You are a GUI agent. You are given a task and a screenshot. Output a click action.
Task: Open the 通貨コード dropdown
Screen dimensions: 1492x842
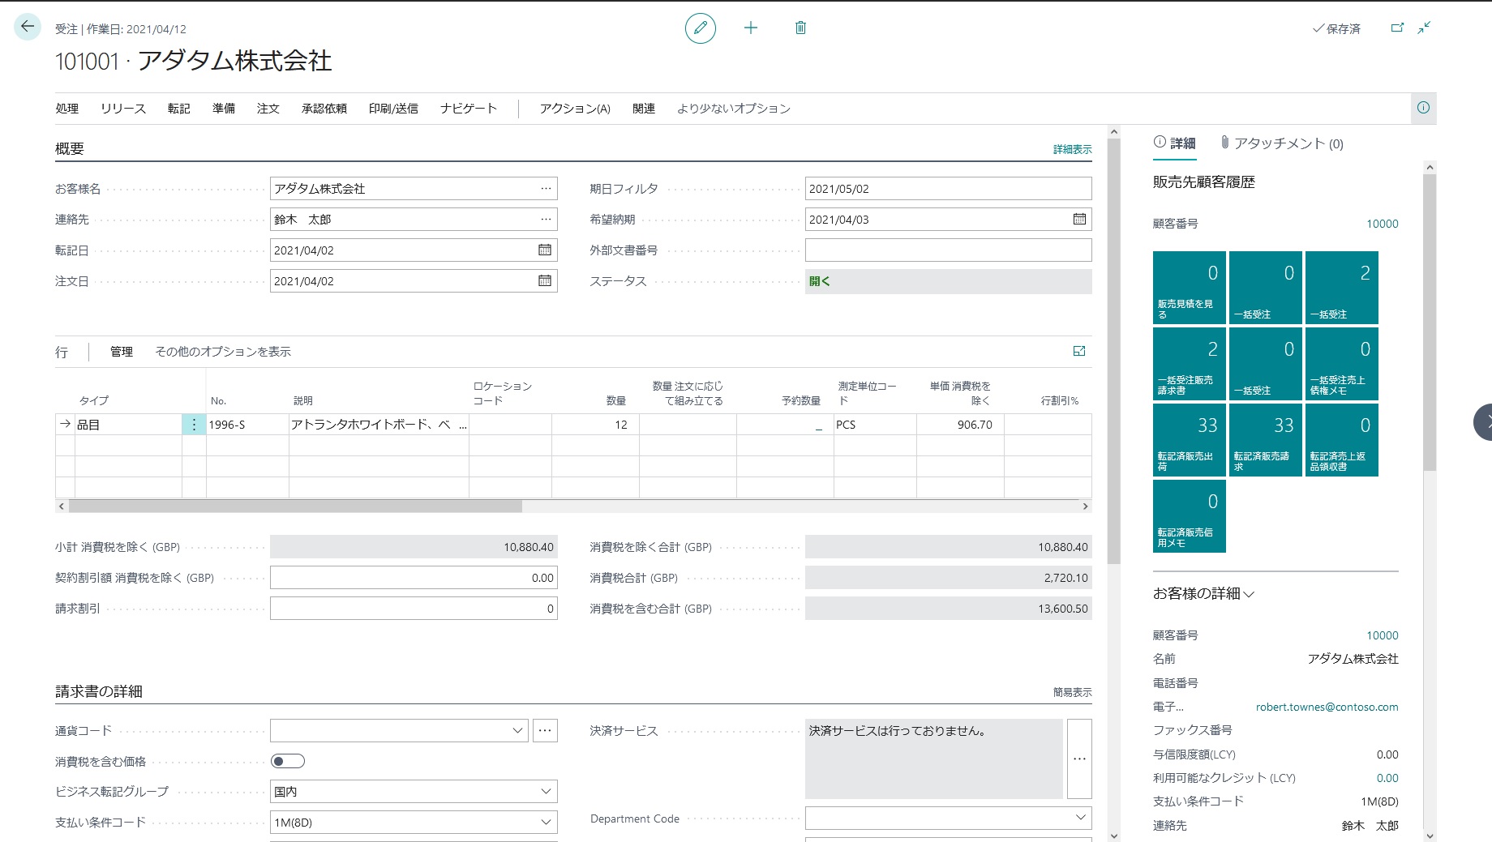click(x=517, y=731)
